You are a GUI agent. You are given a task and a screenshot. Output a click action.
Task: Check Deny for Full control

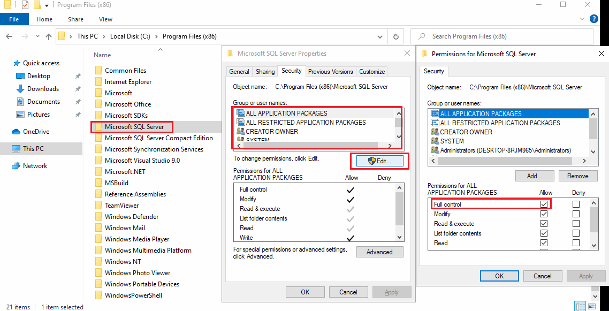[x=576, y=204]
